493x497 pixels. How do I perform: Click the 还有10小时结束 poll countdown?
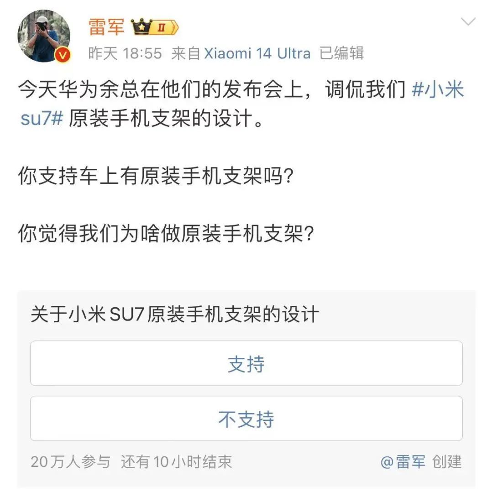(x=176, y=461)
